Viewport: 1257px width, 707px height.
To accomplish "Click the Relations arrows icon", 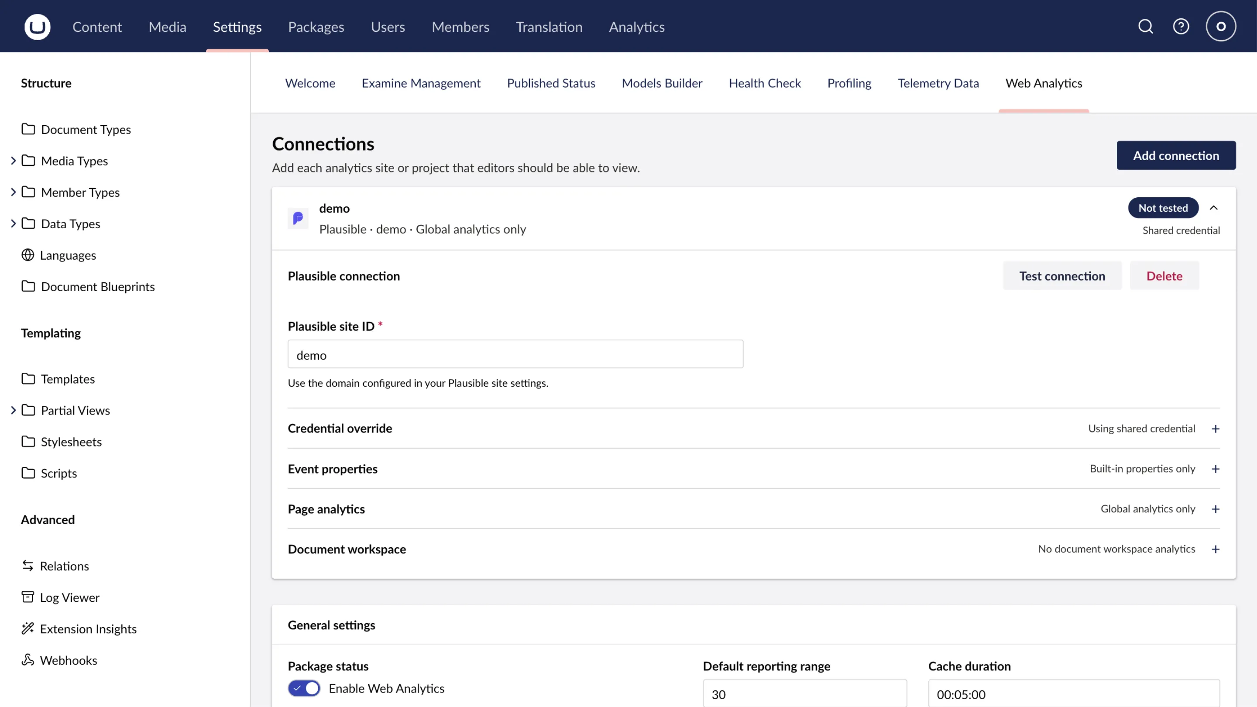I will [x=28, y=566].
